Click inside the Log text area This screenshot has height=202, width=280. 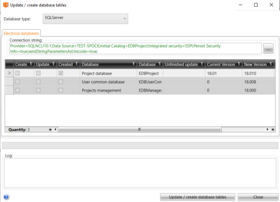coord(140,173)
